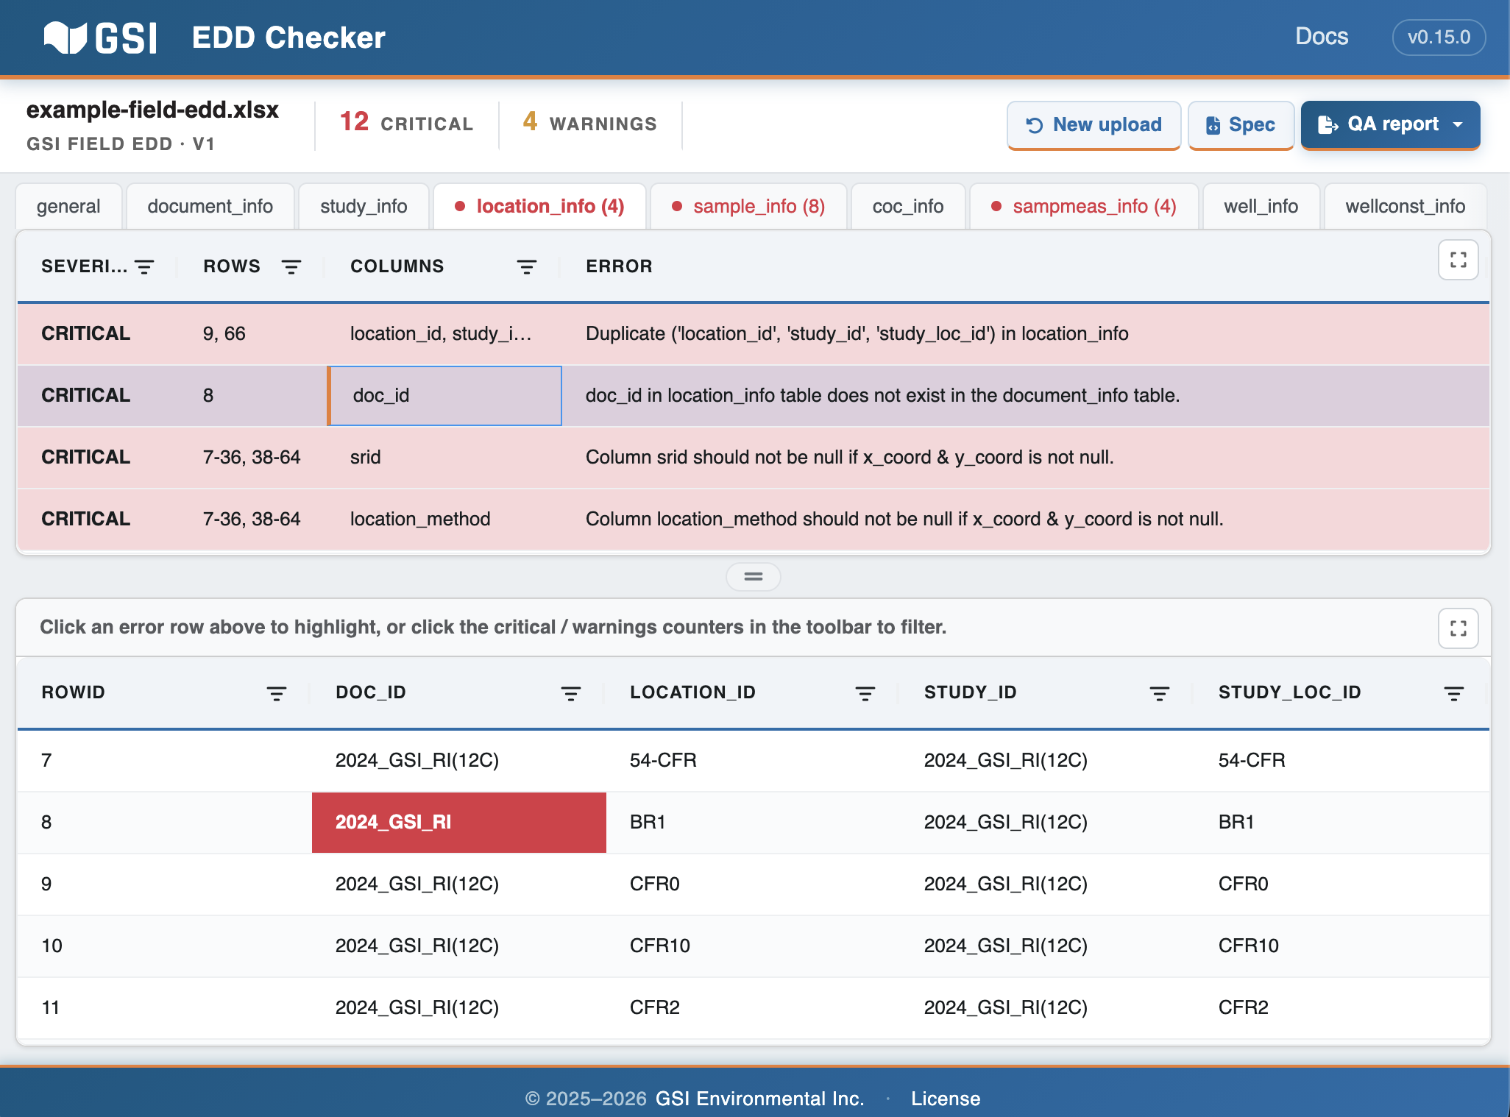Switch to the document_info tab
The image size is (1510, 1117).
210,207
